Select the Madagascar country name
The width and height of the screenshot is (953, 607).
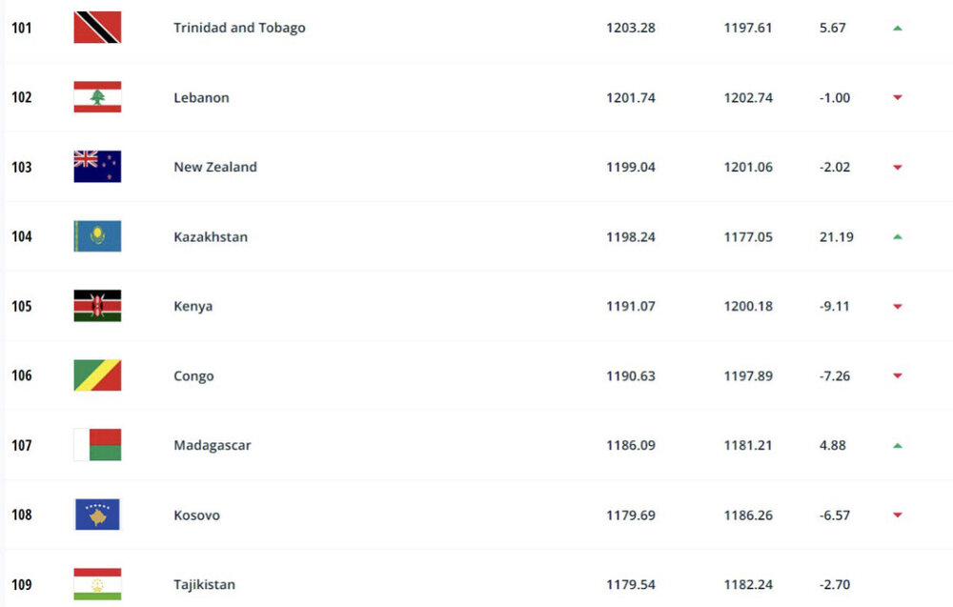(212, 445)
